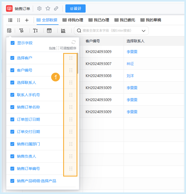Click the fields panel vertical scrollbar
Screen dimensions: 186x194
(78, 63)
